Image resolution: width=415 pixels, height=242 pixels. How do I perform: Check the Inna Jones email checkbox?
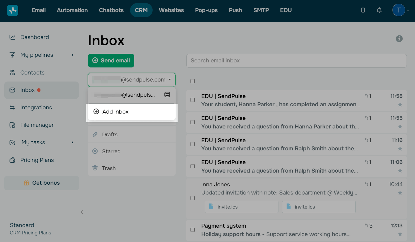(192, 198)
